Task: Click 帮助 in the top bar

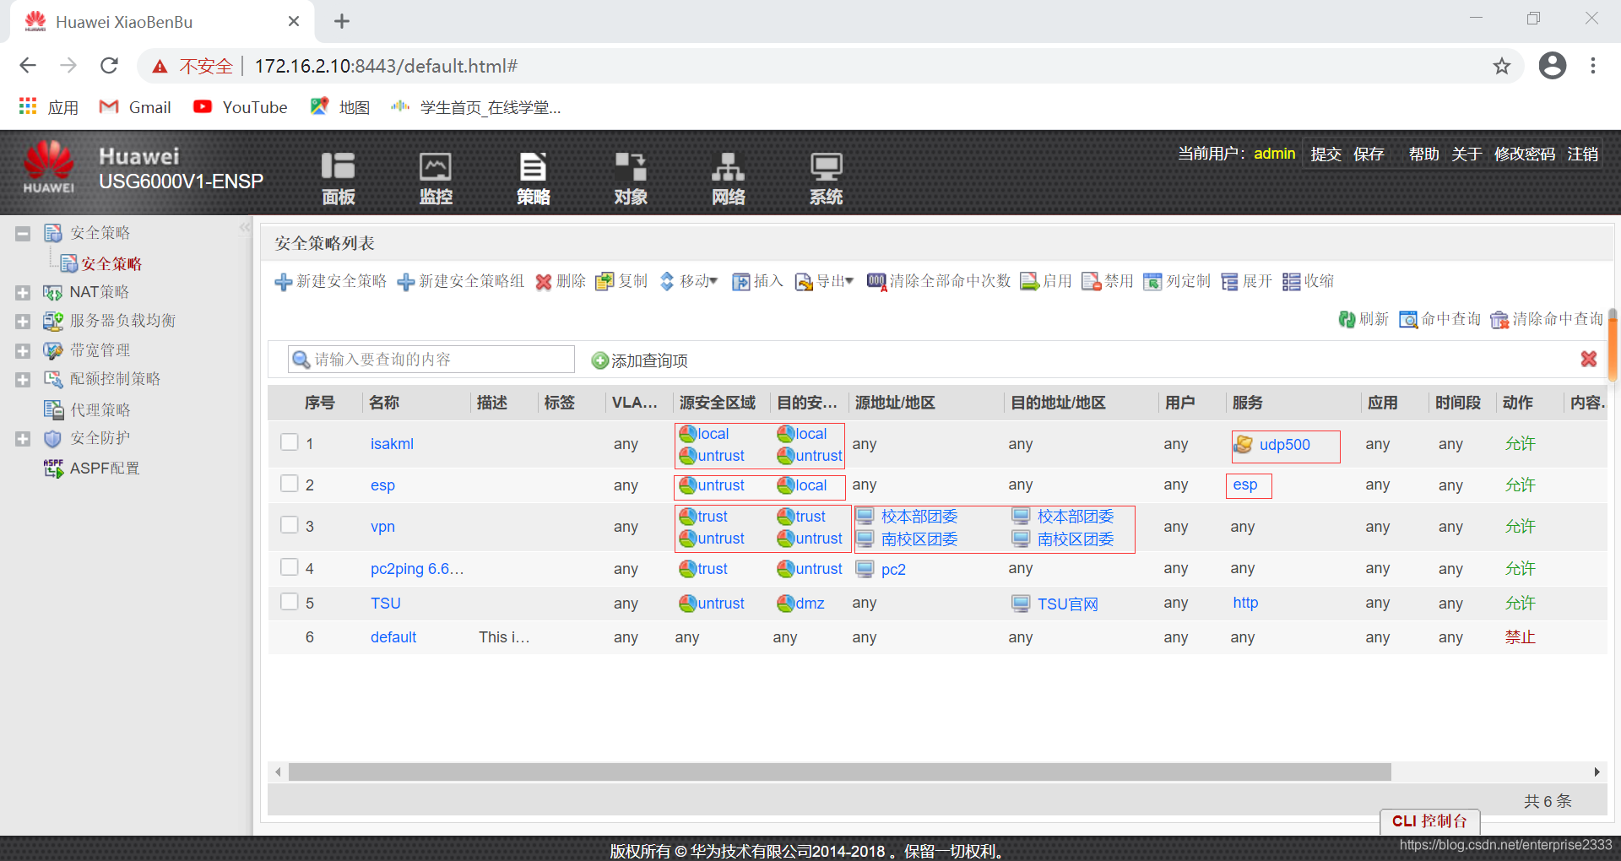Action: [1423, 154]
